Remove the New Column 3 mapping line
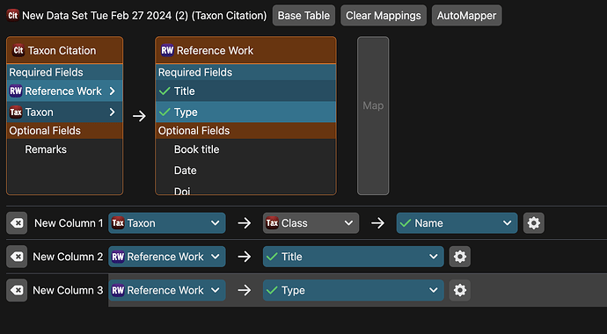Image resolution: width=607 pixels, height=334 pixels. tap(17, 290)
